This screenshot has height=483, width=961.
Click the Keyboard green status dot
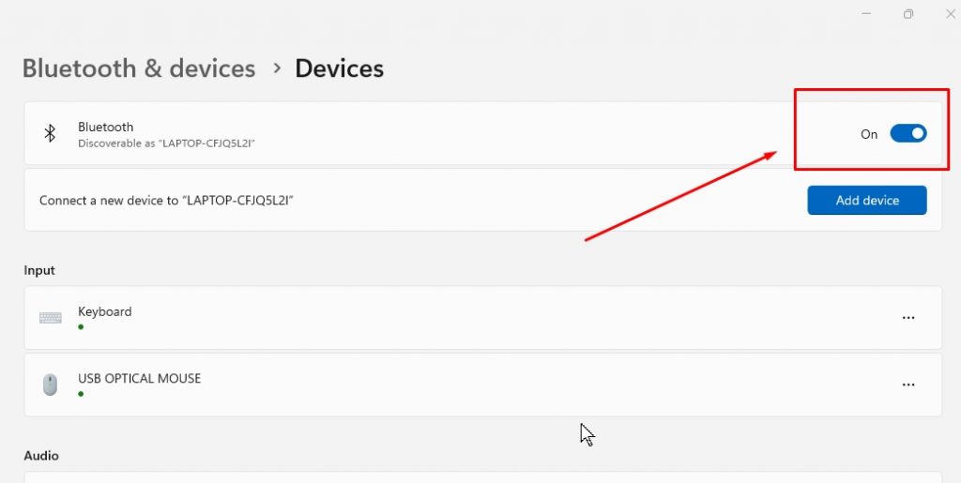[81, 327]
